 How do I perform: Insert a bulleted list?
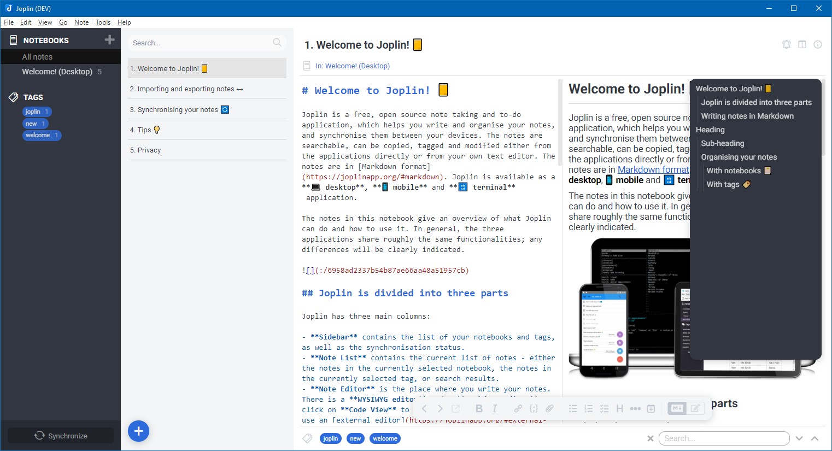pyautogui.click(x=573, y=408)
